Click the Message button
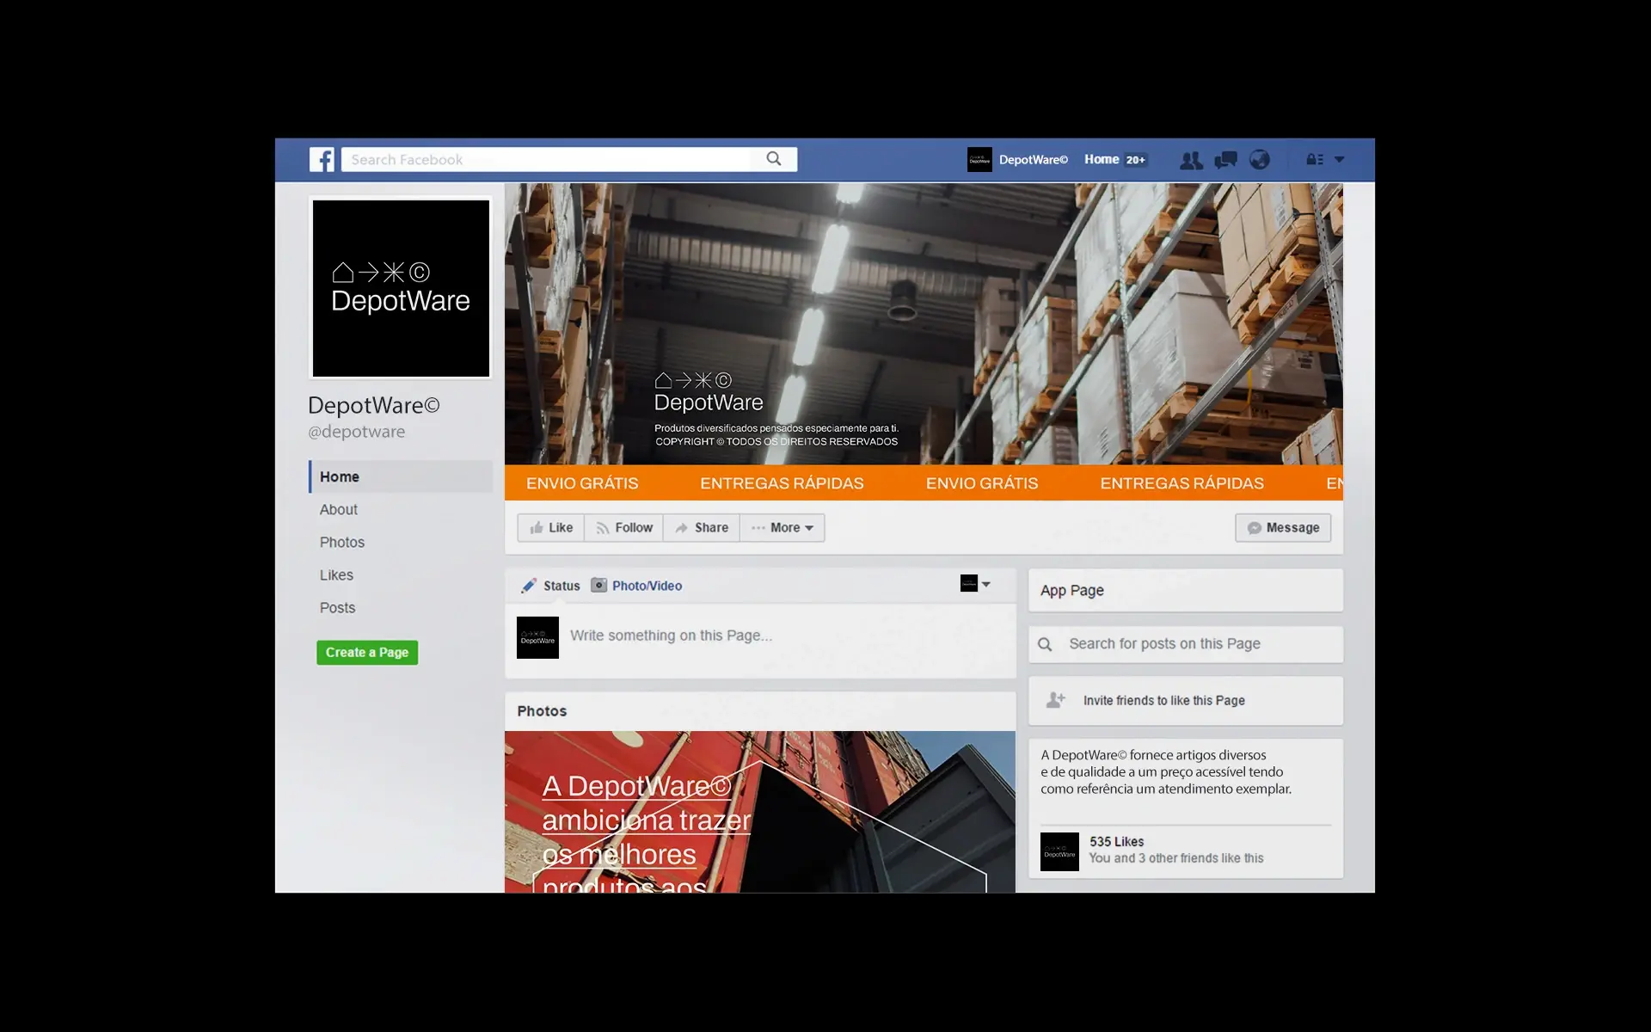The height and width of the screenshot is (1032, 1651). pos(1283,527)
